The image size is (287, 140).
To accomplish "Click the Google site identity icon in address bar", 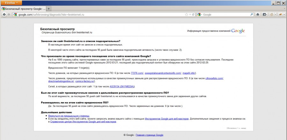I will click(x=15, y=15).
